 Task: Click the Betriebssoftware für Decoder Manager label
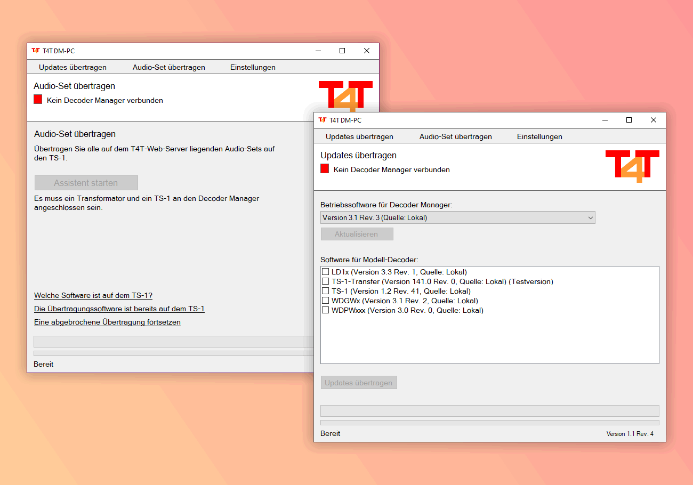(386, 205)
